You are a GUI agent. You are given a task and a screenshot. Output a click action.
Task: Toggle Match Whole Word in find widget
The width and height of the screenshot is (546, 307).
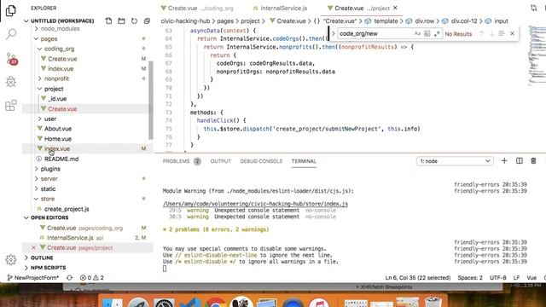[x=427, y=34]
